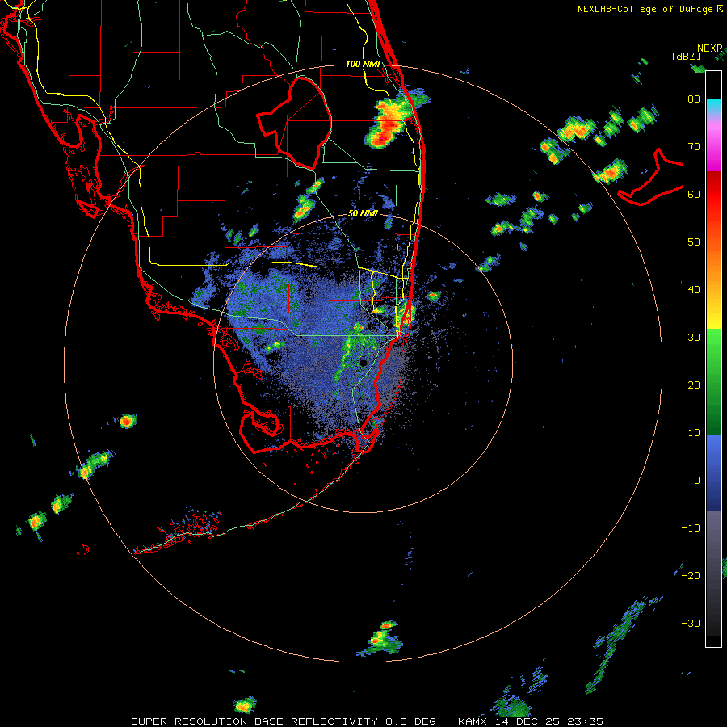Click the 30 value on dBZ scale

694,338
